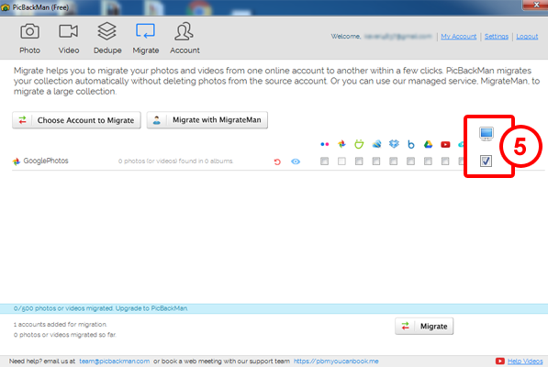Open the Account section
This screenshot has width=548, height=367.
click(185, 39)
